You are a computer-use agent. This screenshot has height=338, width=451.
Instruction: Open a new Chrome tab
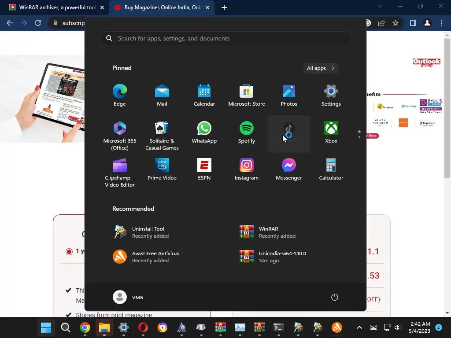pyautogui.click(x=224, y=7)
